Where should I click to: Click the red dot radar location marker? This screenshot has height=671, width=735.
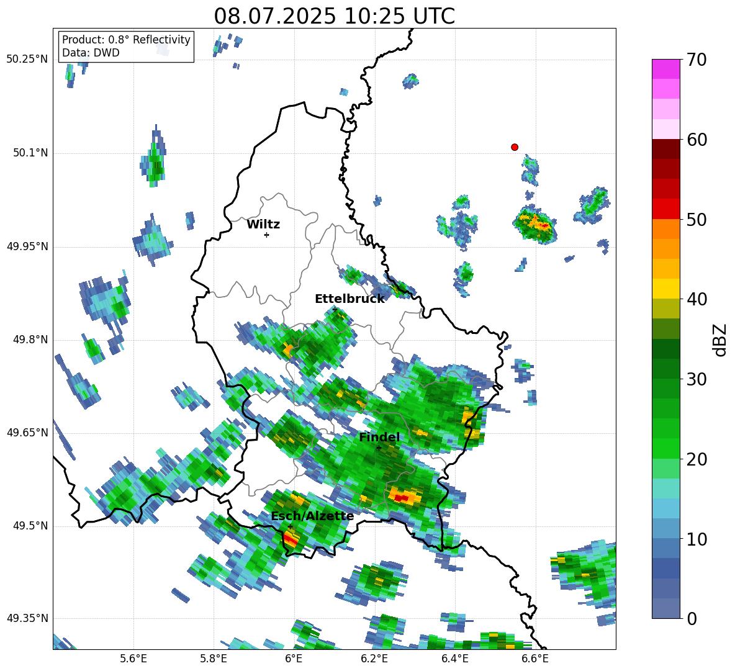[515, 147]
